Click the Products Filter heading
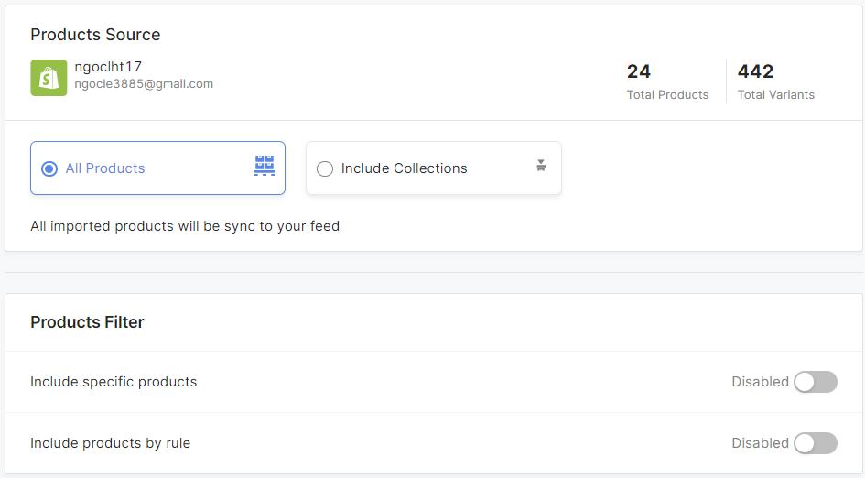 tap(87, 322)
